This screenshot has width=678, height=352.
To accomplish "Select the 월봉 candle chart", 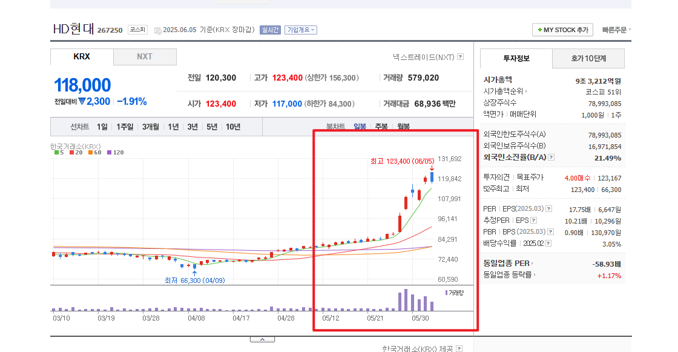I will coord(403,127).
